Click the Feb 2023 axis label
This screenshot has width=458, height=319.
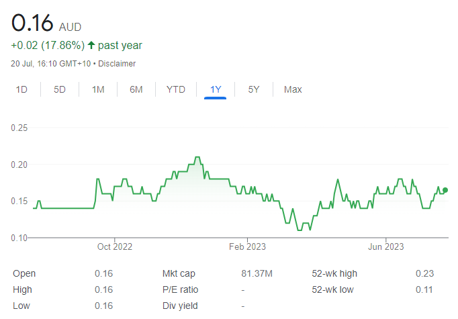pyautogui.click(x=247, y=247)
